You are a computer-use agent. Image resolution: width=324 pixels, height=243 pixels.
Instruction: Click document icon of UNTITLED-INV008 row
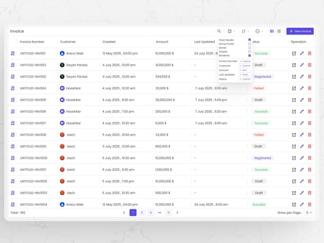click(13, 135)
